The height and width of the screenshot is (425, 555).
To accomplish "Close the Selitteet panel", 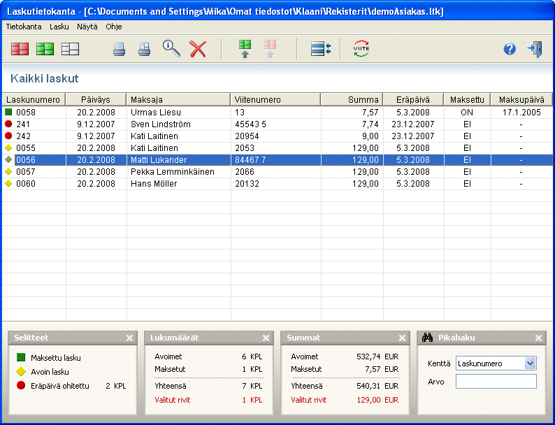I will tap(129, 338).
